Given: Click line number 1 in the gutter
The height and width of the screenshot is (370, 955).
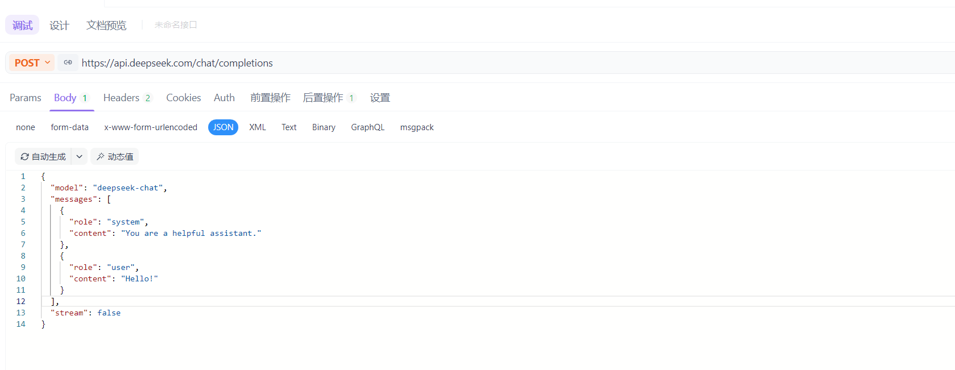Looking at the screenshot, I should tap(23, 176).
